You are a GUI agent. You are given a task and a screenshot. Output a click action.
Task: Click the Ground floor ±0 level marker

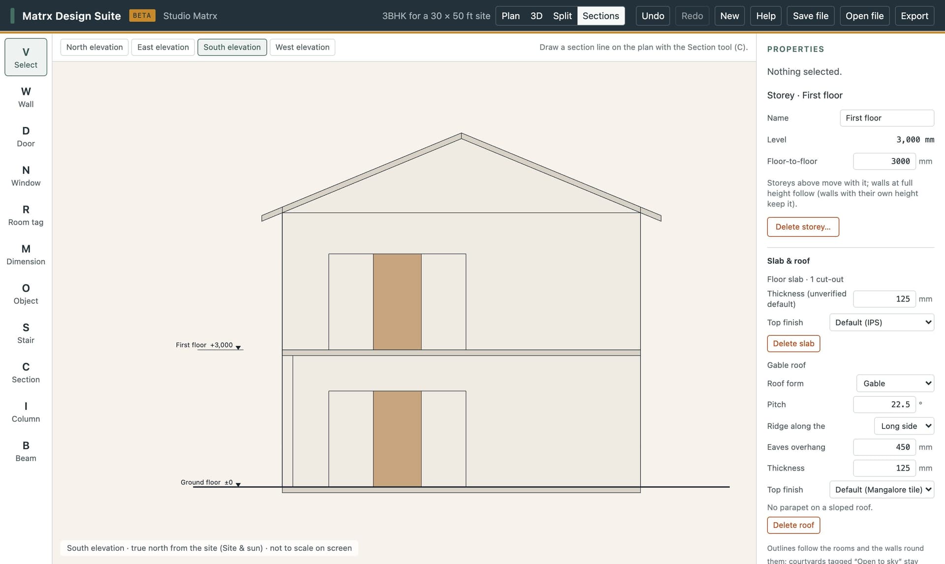pyautogui.click(x=211, y=482)
